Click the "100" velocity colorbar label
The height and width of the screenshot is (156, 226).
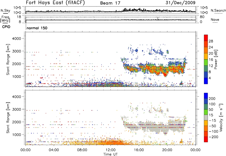212,104
